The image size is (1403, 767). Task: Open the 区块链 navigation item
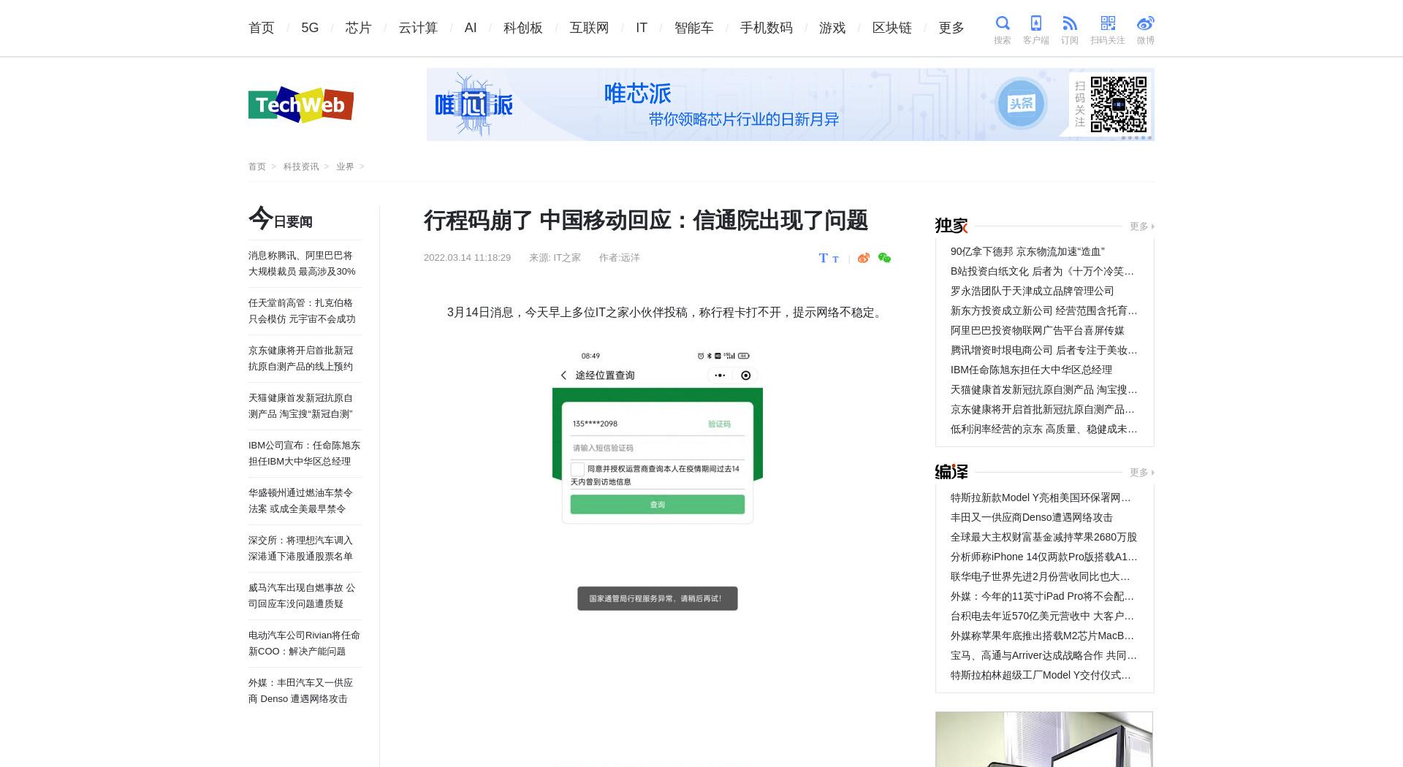point(892,28)
